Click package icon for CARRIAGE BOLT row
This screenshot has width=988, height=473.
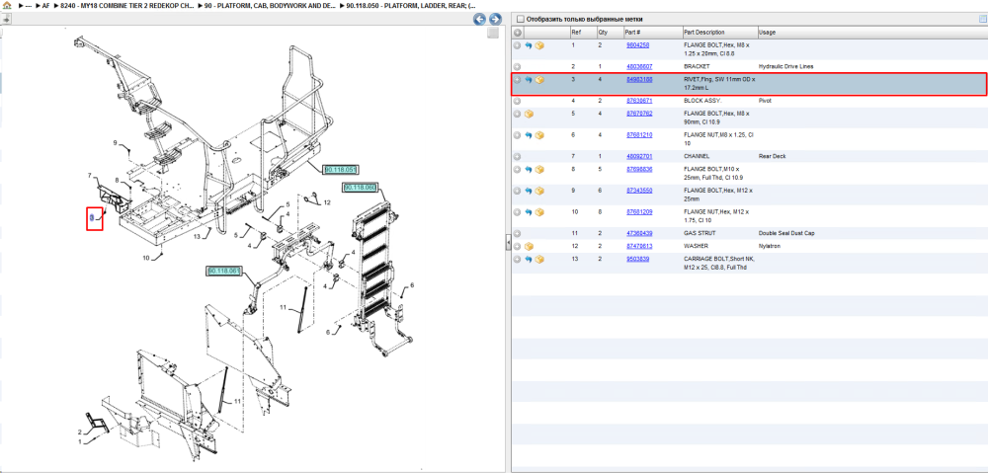(539, 260)
